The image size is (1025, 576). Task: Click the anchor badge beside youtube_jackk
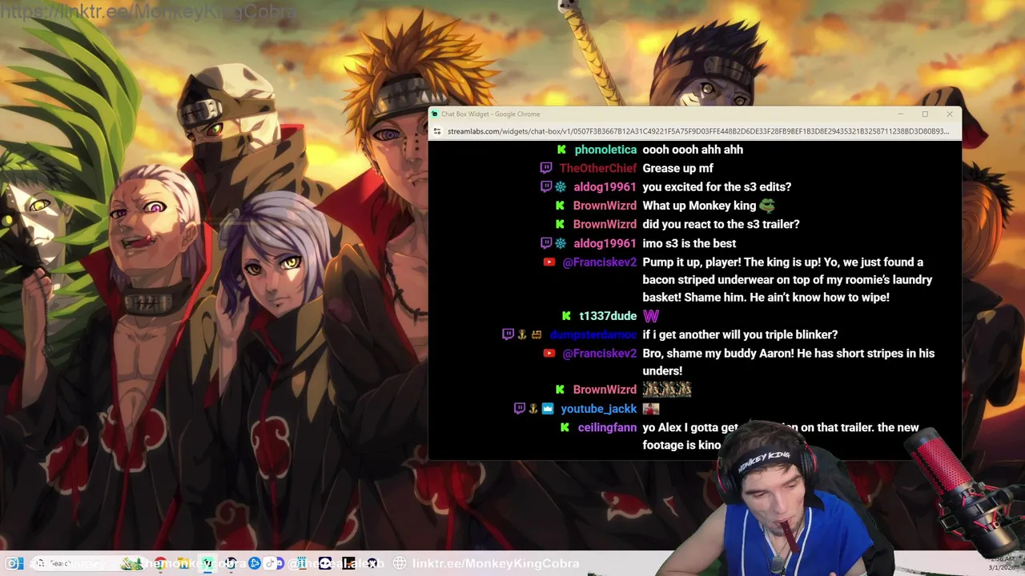(x=533, y=408)
